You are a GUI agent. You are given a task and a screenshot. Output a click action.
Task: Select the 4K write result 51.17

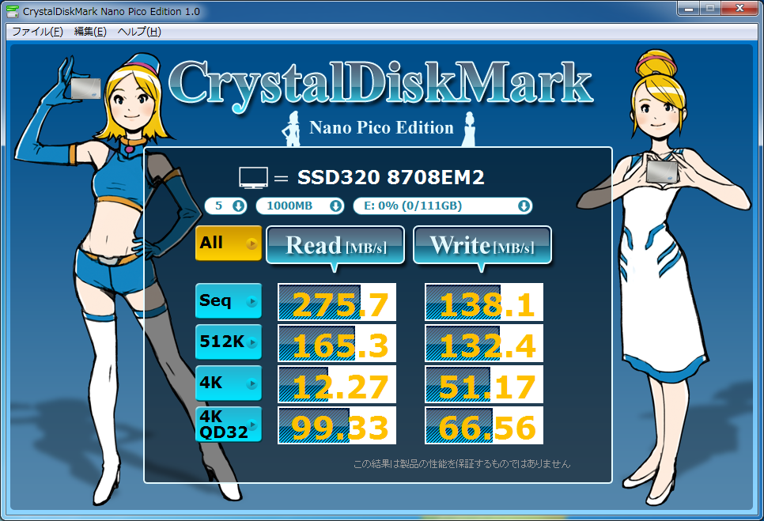click(x=484, y=384)
